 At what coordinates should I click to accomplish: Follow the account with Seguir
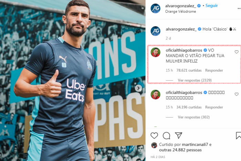(212, 6)
